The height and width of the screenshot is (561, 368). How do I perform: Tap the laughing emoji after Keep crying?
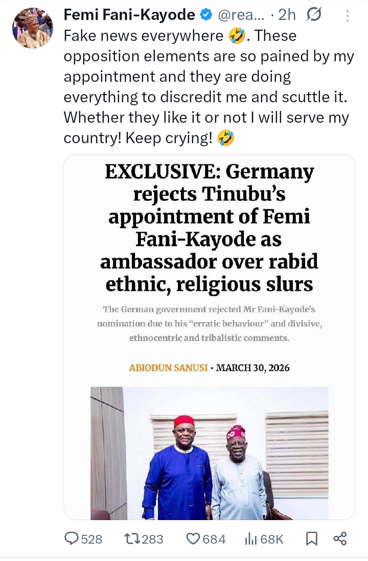[x=225, y=138]
